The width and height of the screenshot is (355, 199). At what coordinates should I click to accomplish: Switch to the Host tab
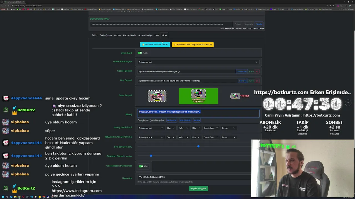(157, 35)
